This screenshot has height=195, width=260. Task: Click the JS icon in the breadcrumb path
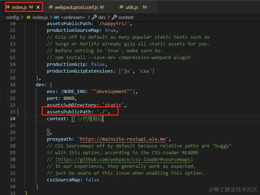point(28,17)
